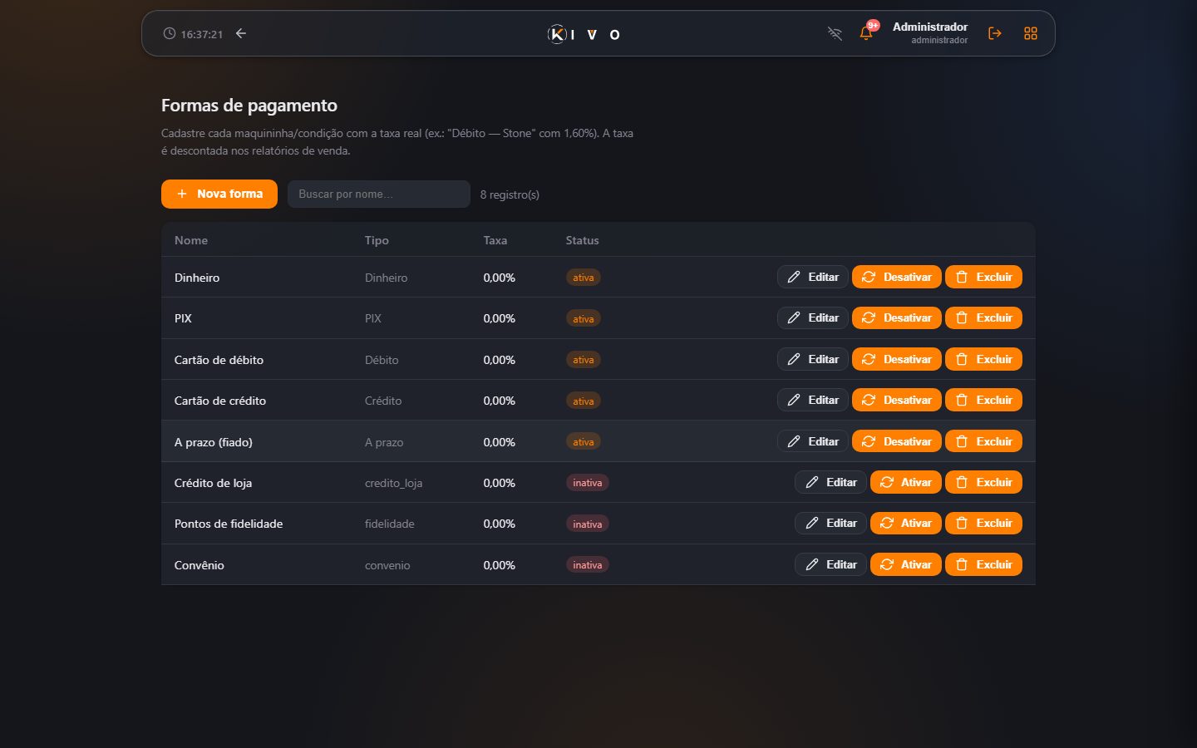Viewport: 1197px width, 748px height.
Task: Click the offline wifi status icon
Action: click(x=835, y=33)
